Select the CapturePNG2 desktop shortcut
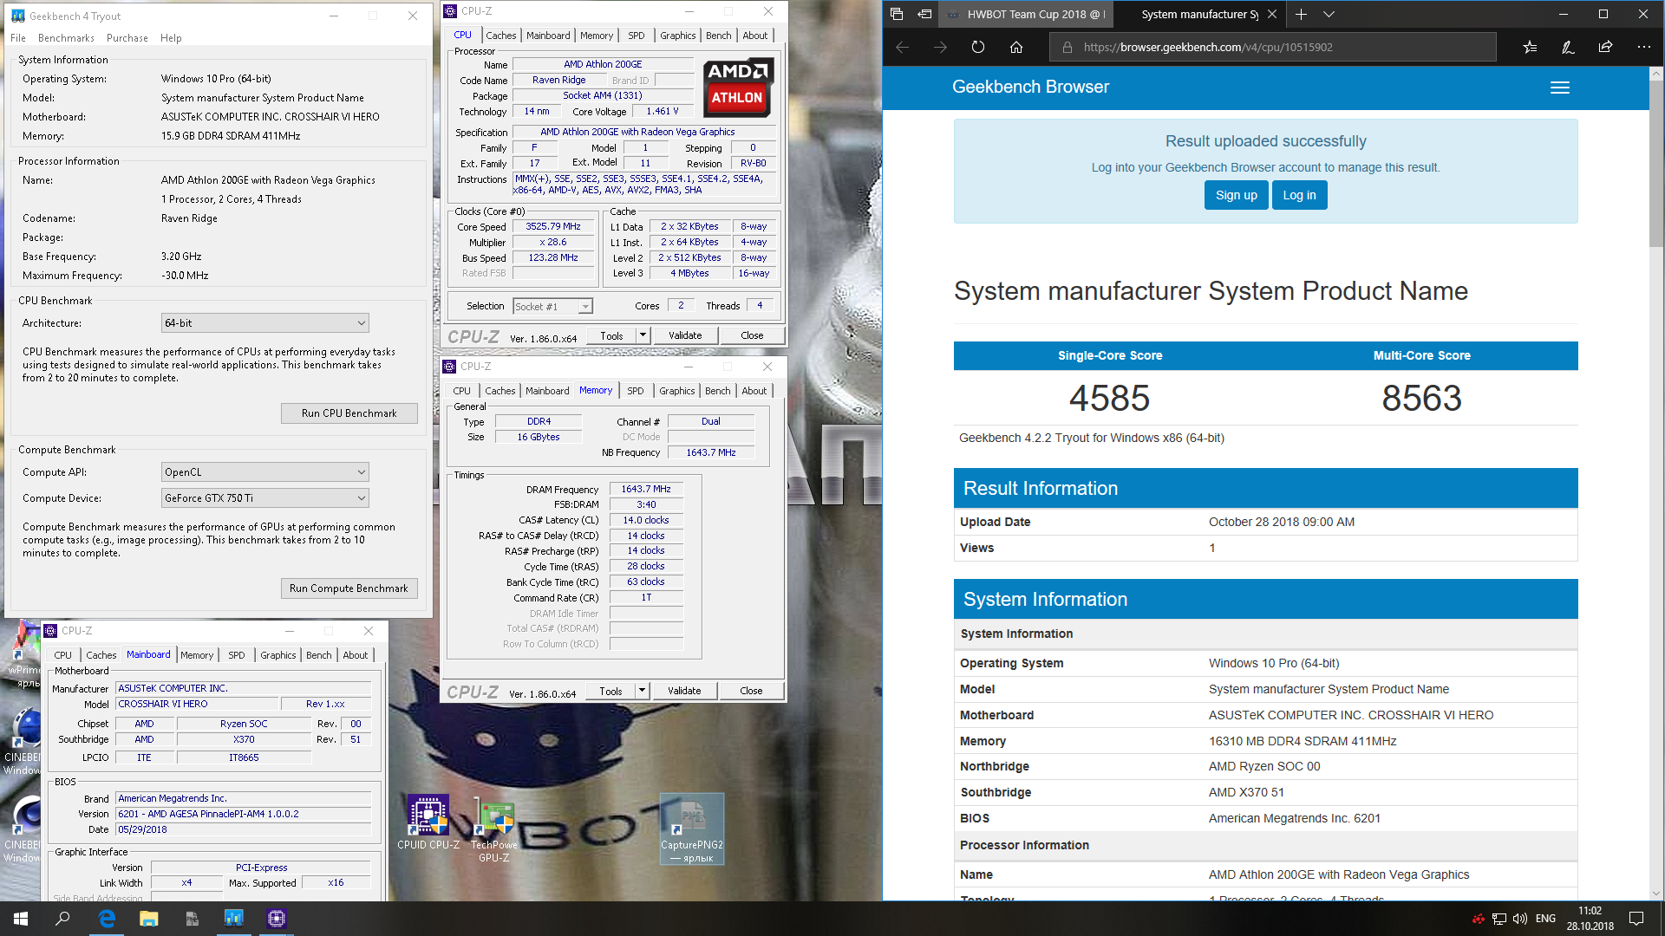Image resolution: width=1665 pixels, height=936 pixels. click(x=692, y=829)
